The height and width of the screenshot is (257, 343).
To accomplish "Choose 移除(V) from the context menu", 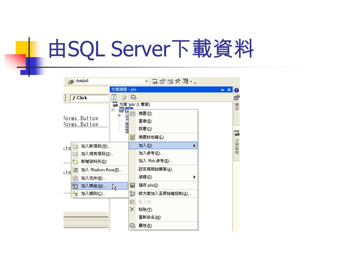I will click(x=163, y=210).
